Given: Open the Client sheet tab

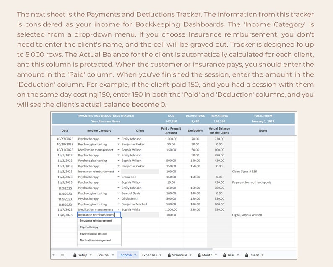Looking at the screenshot, I should click(x=254, y=255).
